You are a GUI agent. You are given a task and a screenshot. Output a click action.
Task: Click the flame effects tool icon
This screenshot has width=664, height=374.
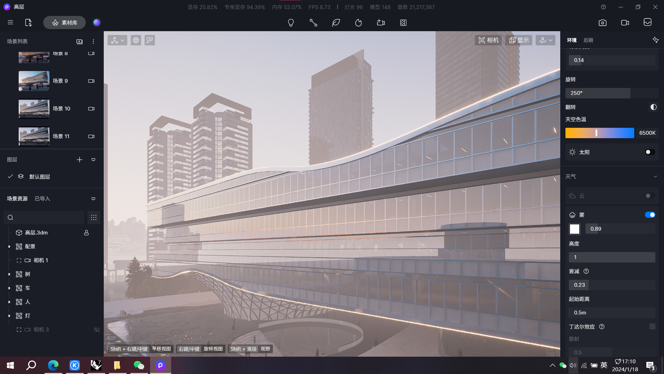click(x=358, y=23)
